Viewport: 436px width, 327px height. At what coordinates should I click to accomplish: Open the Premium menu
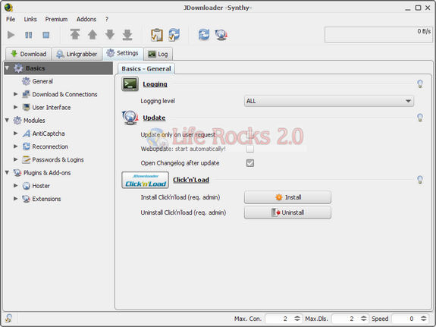[x=56, y=19]
